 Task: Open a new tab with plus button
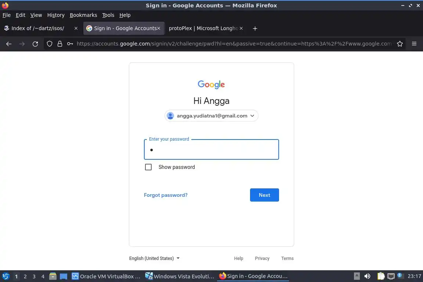255,28
